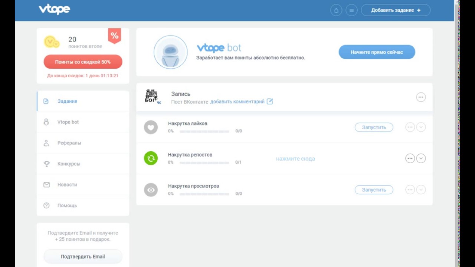475x267 pixels.
Task: Click the Накрутка репостов progress bar
Action: [204, 162]
